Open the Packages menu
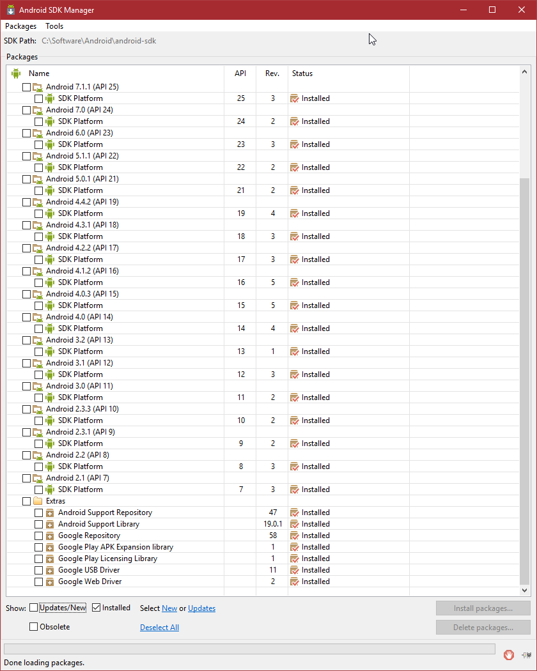 (x=20, y=26)
